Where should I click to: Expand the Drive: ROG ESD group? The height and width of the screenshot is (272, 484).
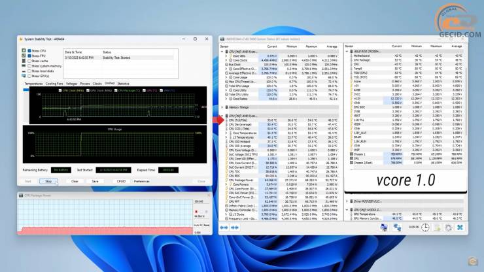click(x=347, y=201)
